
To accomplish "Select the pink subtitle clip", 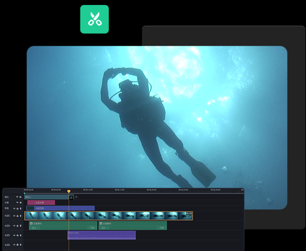I will click(41, 203).
